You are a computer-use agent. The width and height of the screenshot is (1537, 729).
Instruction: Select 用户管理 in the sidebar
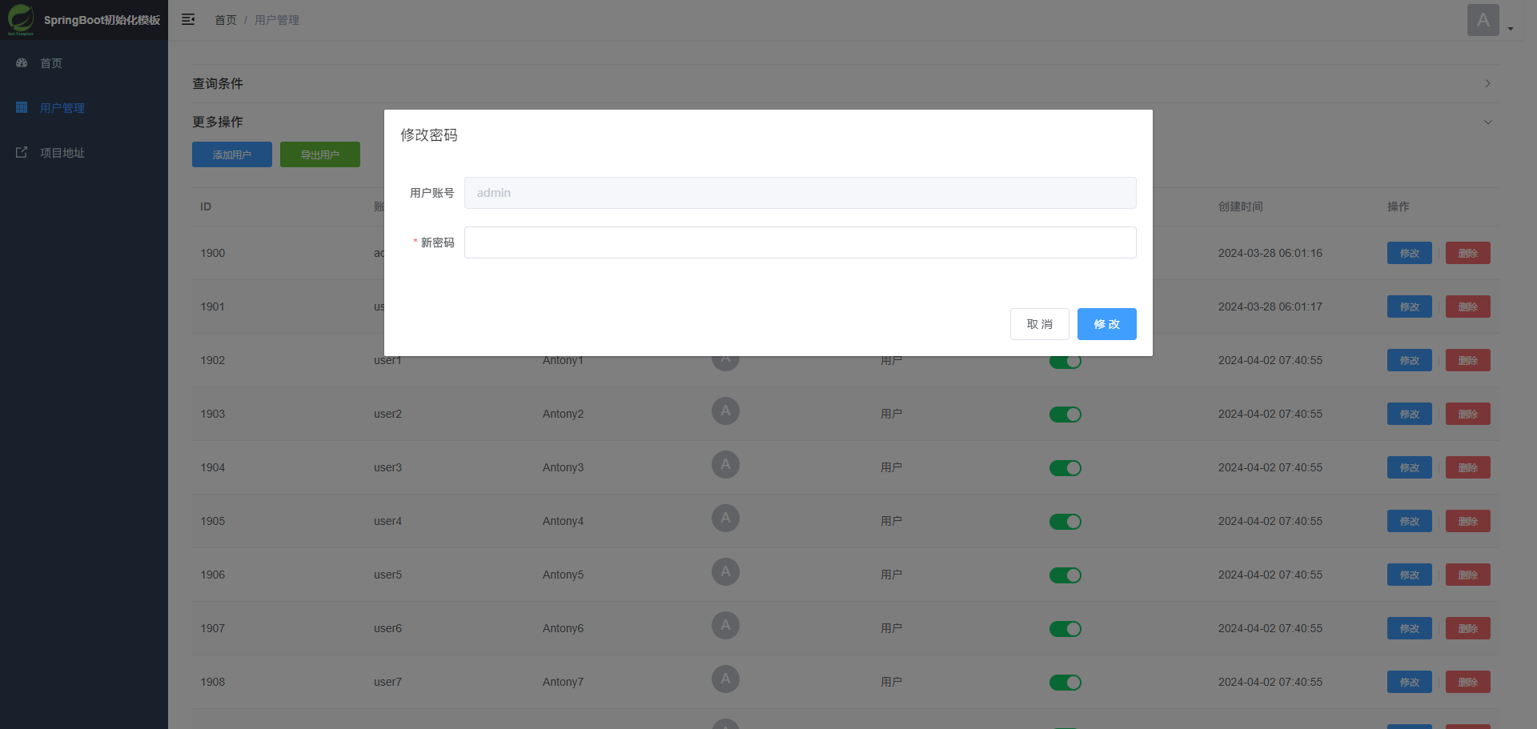tap(84, 107)
